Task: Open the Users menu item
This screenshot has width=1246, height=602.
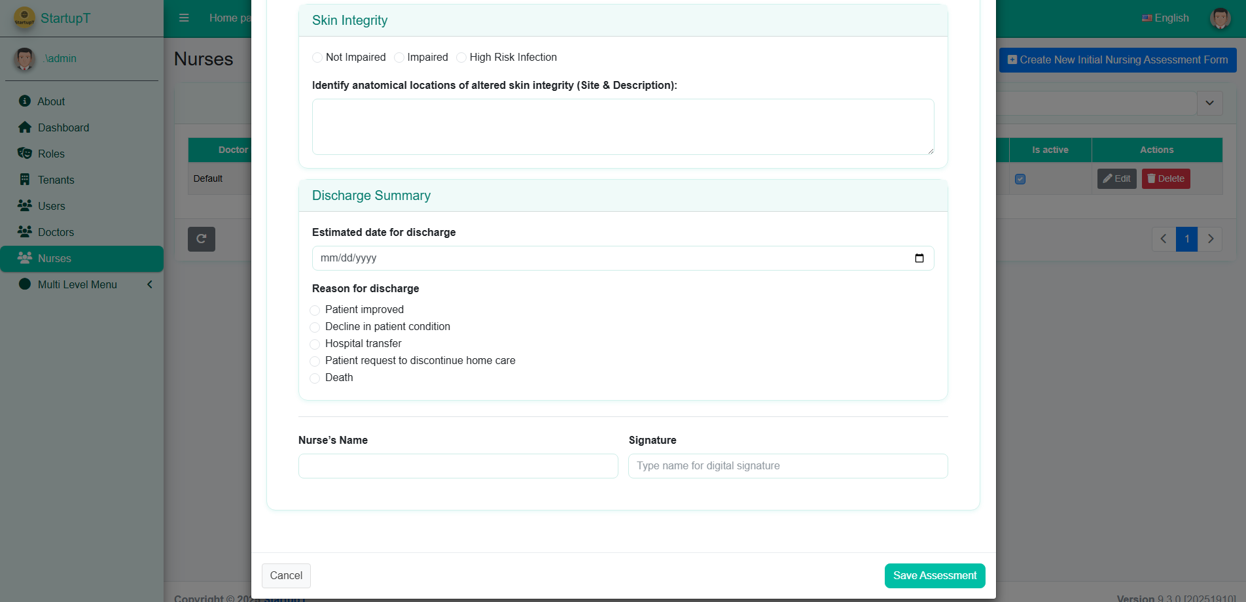Action: coord(51,206)
